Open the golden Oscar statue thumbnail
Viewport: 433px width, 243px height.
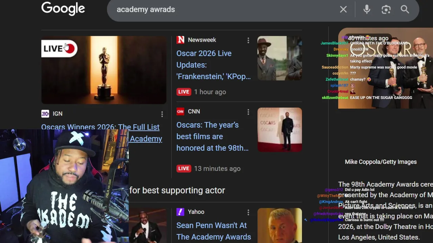104,70
